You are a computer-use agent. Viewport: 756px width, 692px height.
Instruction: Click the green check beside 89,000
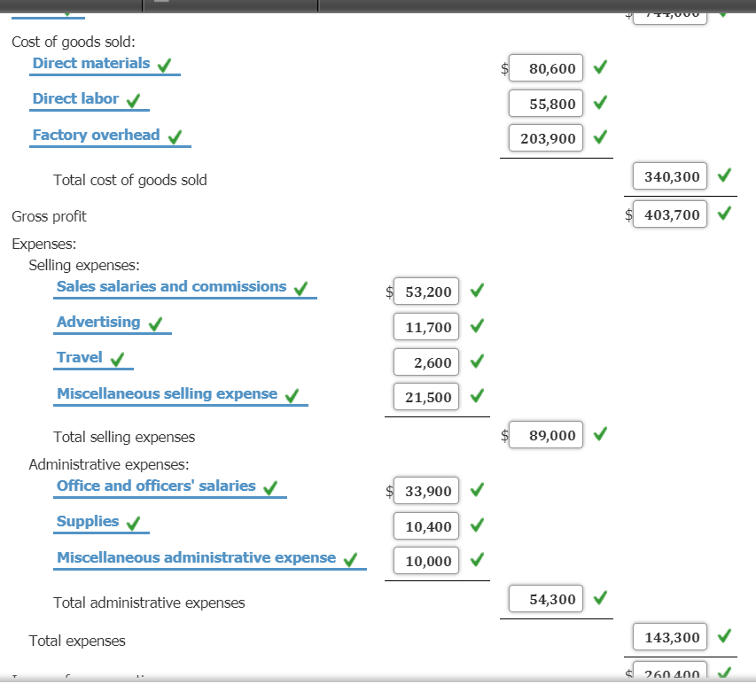tap(600, 433)
